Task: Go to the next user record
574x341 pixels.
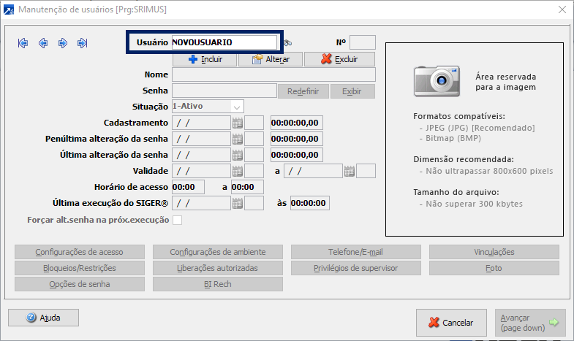Action: (x=63, y=43)
